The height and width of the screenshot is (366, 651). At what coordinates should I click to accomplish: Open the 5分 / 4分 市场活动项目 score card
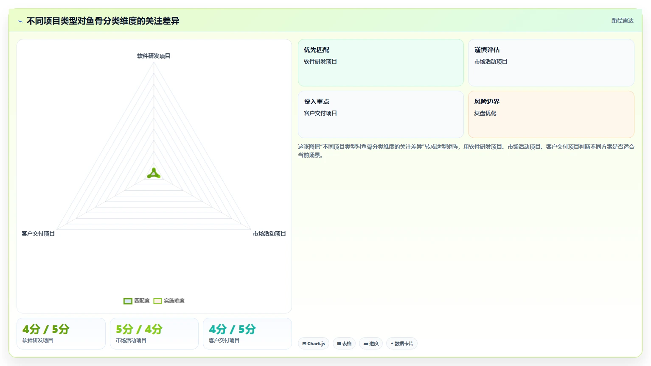(x=154, y=334)
